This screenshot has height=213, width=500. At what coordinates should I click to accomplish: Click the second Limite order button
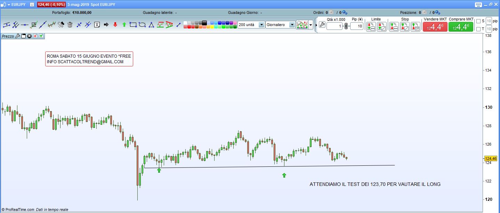point(382,26)
